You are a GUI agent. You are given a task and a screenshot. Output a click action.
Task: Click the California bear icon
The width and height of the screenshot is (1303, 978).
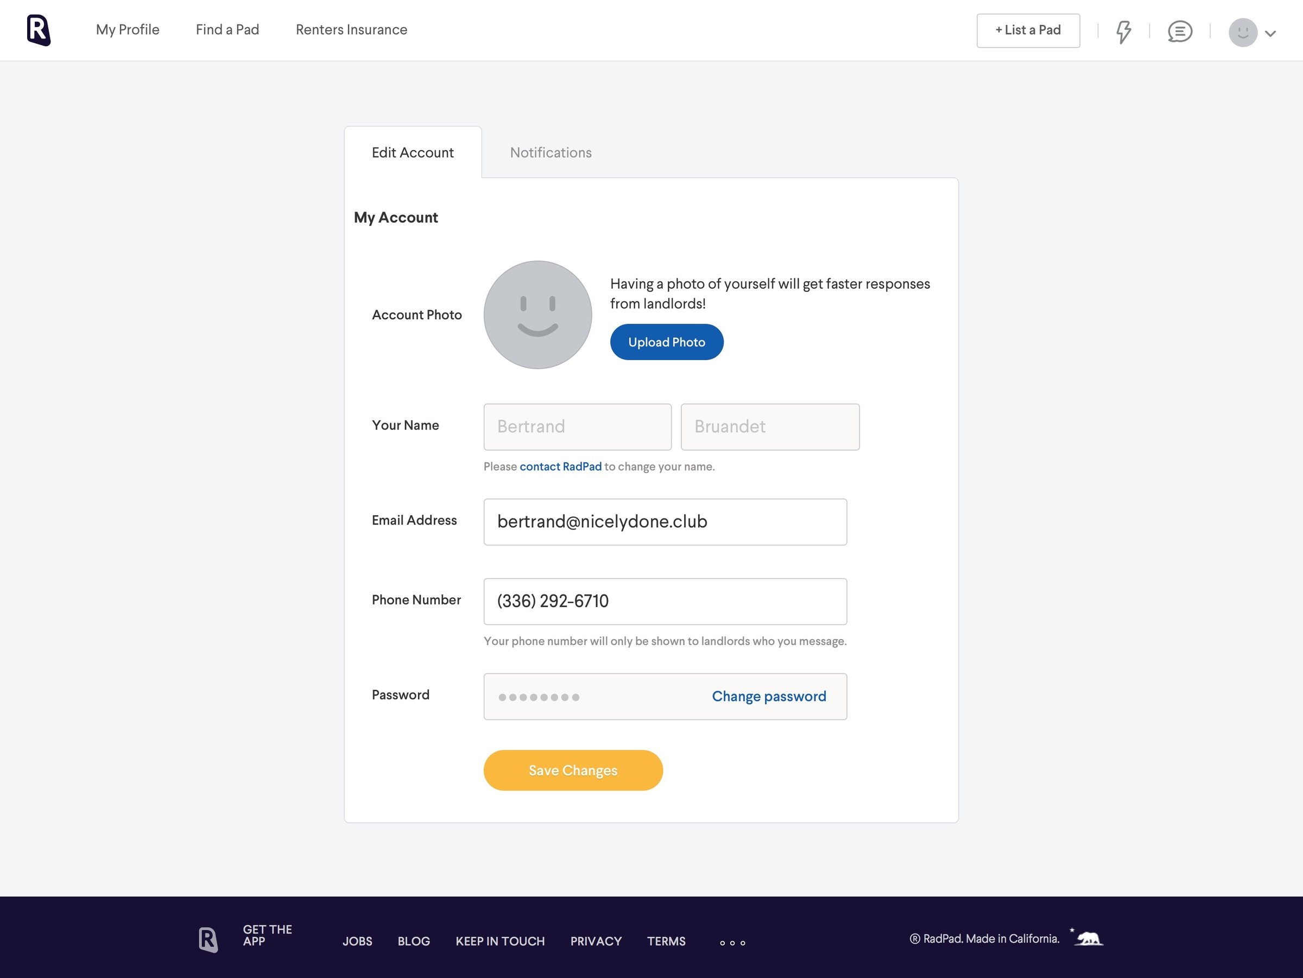(x=1087, y=937)
